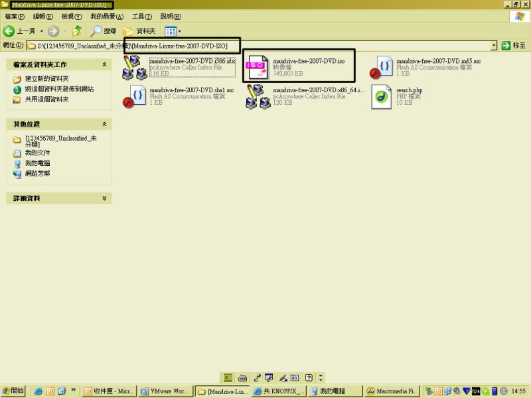The height and width of the screenshot is (398, 531).
Task: Click 建立新的資料夾 link
Action: tap(46, 79)
